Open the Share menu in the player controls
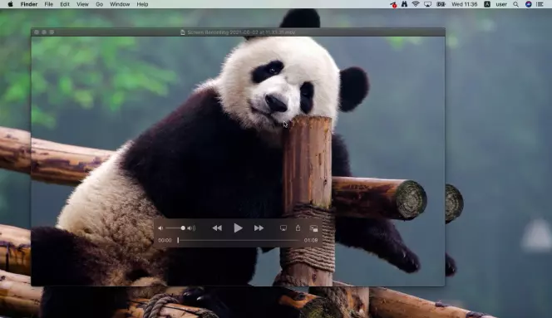552x318 pixels. coord(298,228)
